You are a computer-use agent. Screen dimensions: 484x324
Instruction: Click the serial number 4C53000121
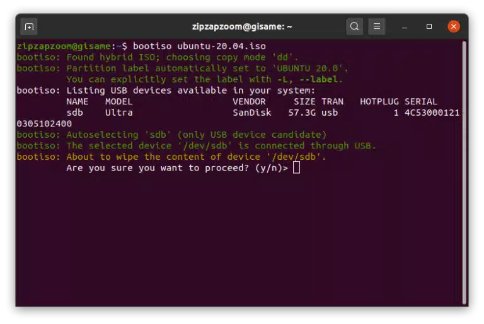coord(432,113)
